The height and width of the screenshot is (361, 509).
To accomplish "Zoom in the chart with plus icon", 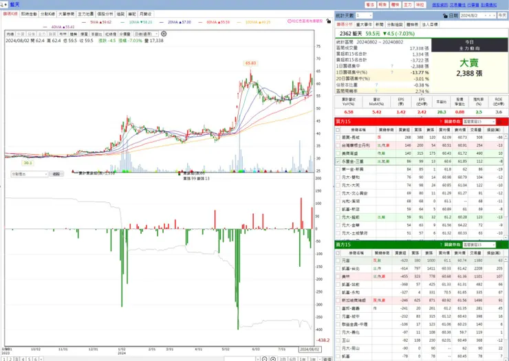I will click(x=273, y=359).
